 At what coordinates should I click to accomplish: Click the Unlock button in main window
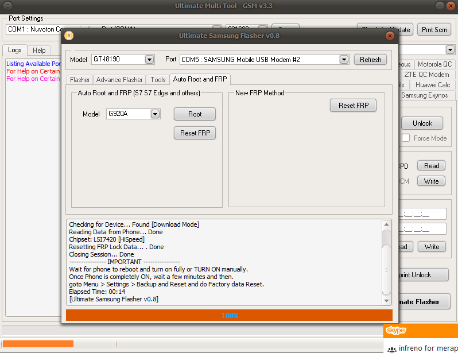[x=422, y=123]
